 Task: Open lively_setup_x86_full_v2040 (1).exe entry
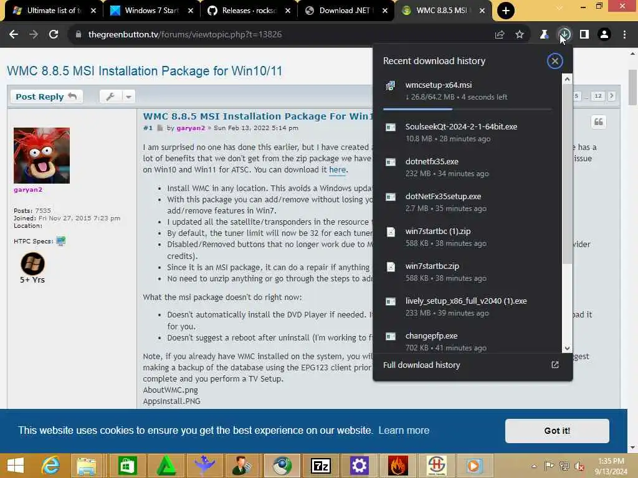pos(467,307)
